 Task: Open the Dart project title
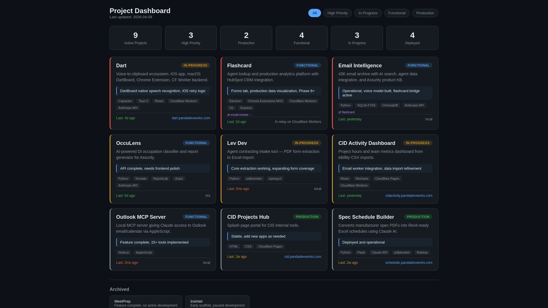[121, 66]
